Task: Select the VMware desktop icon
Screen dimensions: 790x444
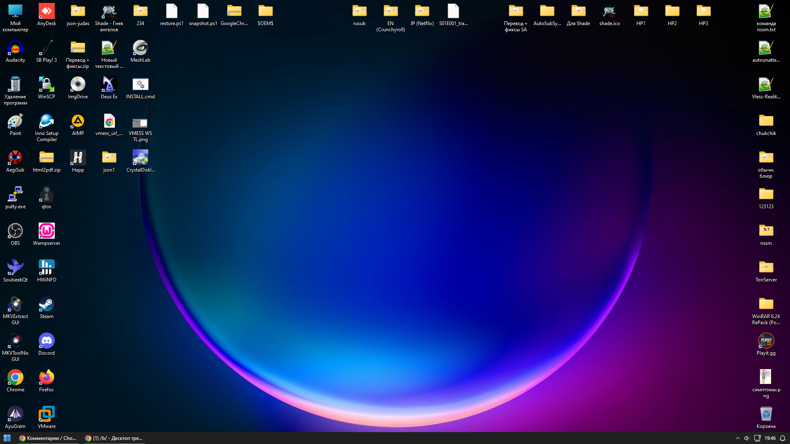Action: click(x=47, y=414)
